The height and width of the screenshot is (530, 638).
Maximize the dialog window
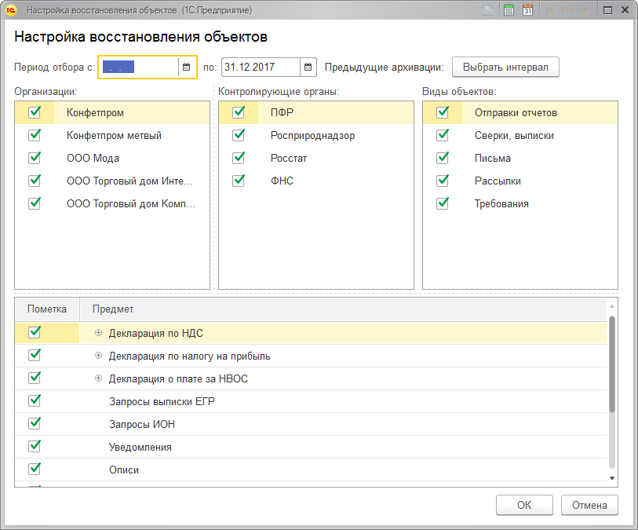click(x=607, y=10)
